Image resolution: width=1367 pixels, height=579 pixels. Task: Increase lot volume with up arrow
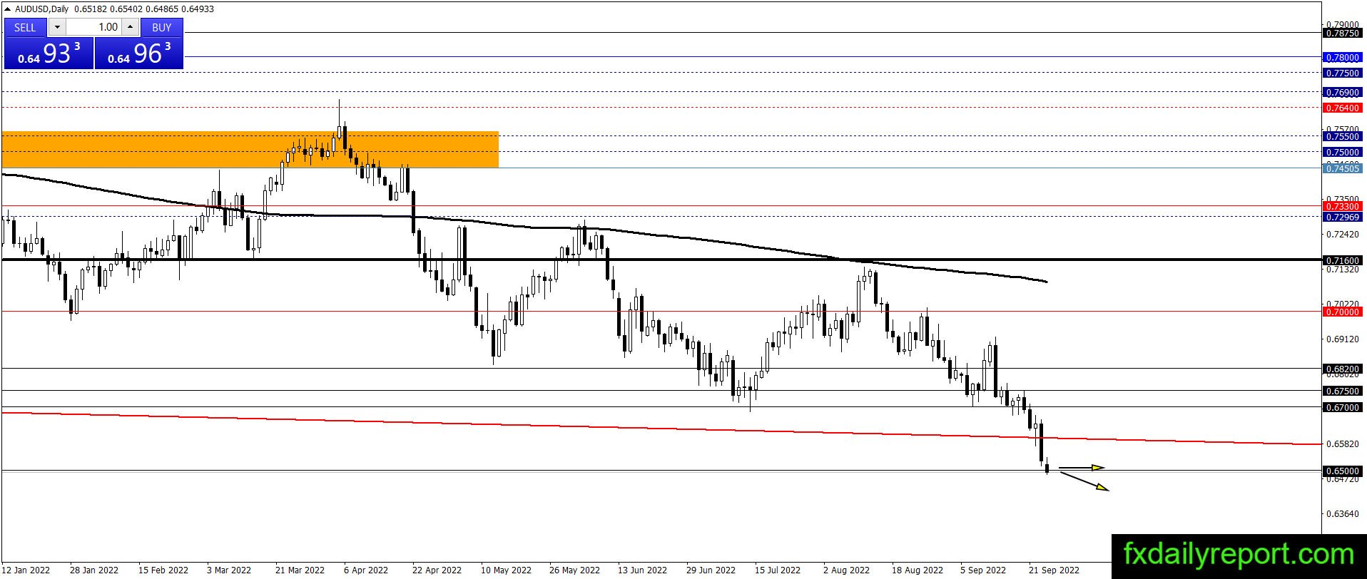click(130, 27)
